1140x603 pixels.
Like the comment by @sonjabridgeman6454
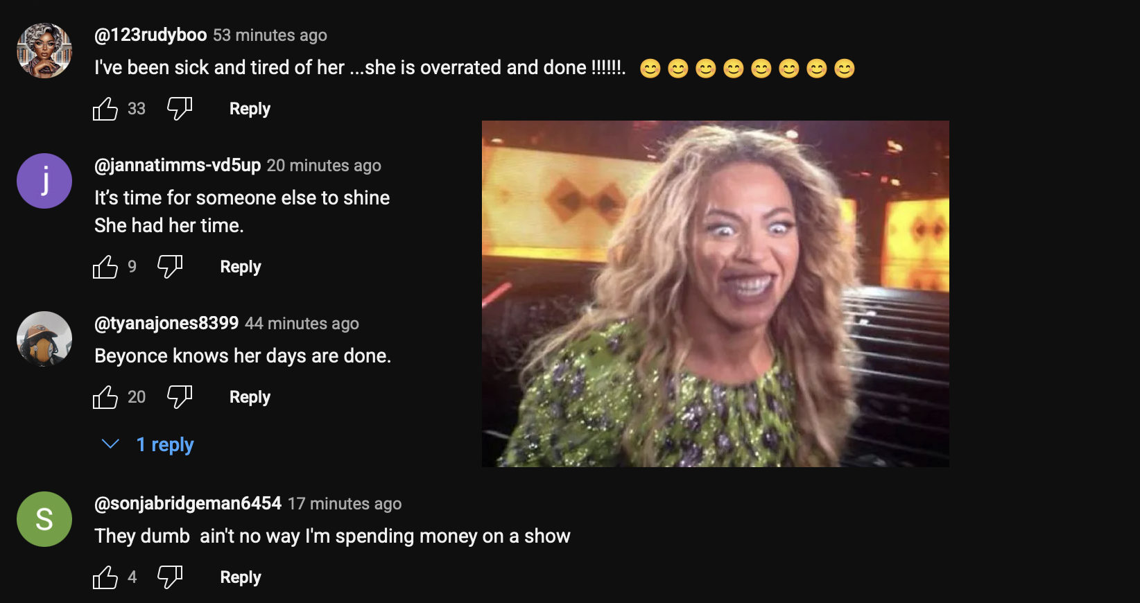[105, 577]
